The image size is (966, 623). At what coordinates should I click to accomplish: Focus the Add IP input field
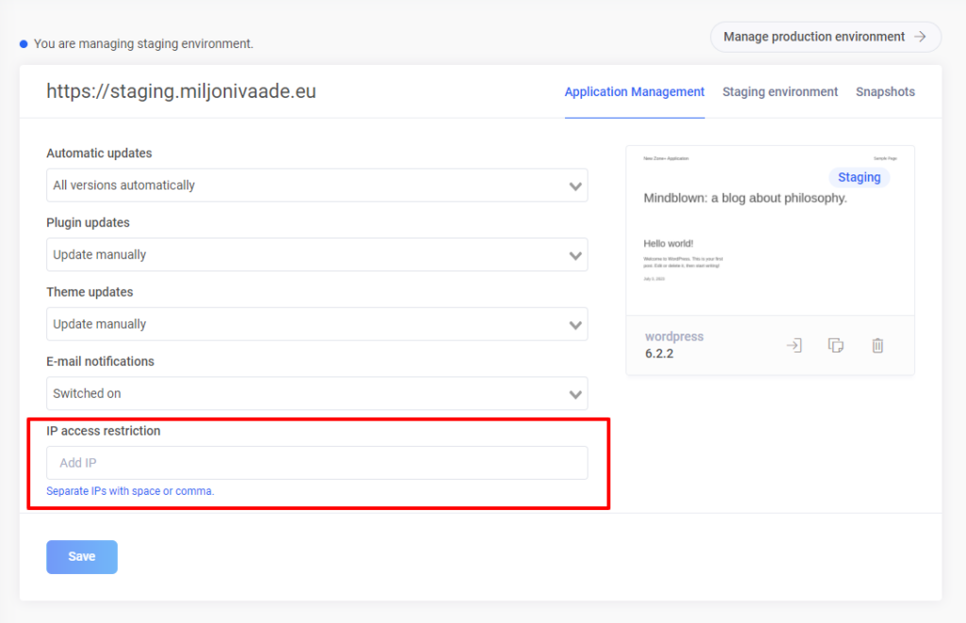(316, 463)
